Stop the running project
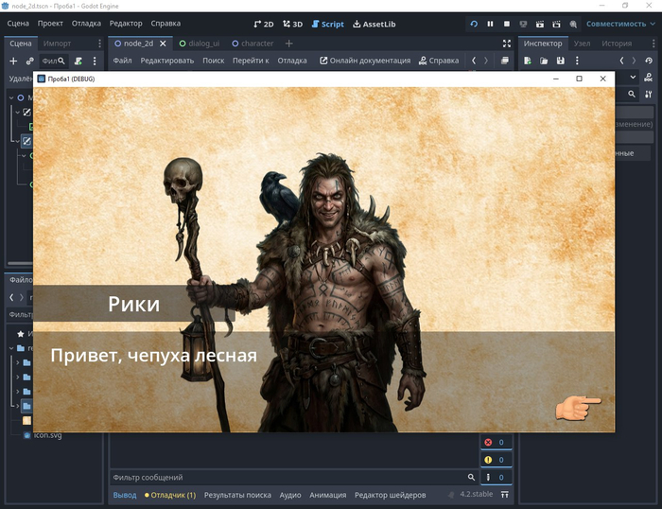Screen dimensions: 662x509 click(x=507, y=24)
